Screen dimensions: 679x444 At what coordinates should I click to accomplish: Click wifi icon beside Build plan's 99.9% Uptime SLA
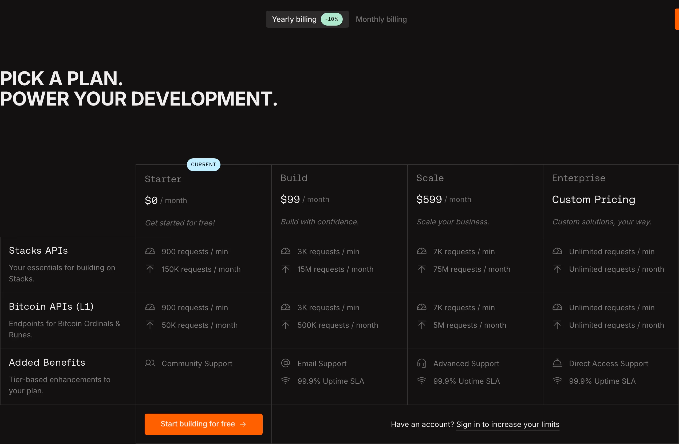[285, 381]
